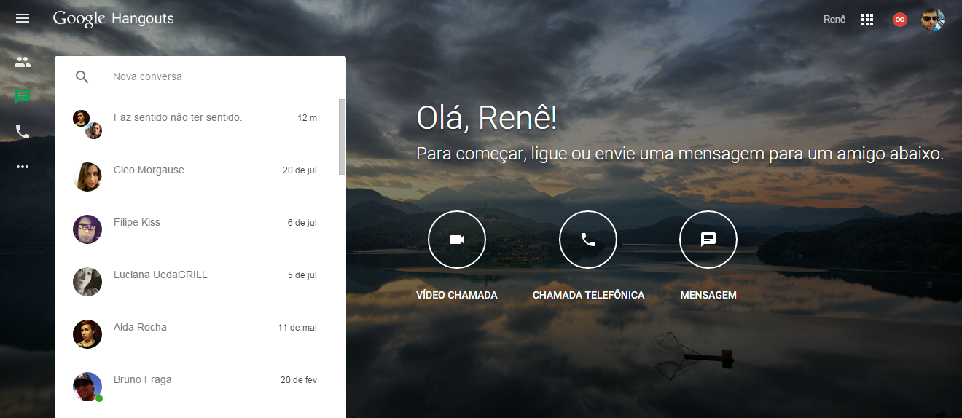Click the search magnifier icon
This screenshot has height=418, width=962.
[x=82, y=77]
